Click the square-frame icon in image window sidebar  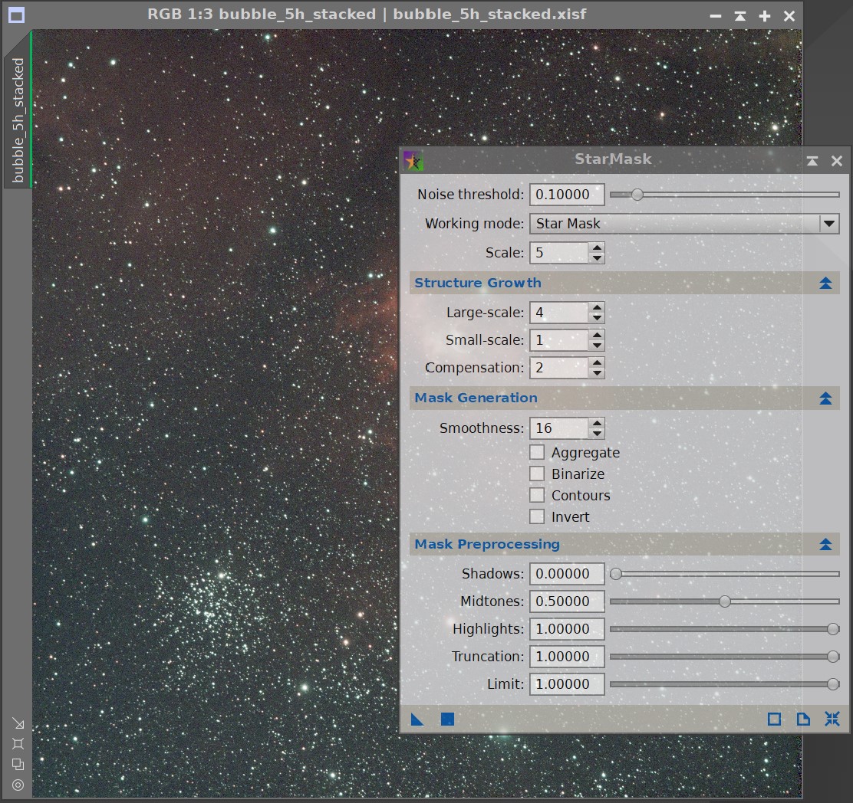click(x=18, y=744)
